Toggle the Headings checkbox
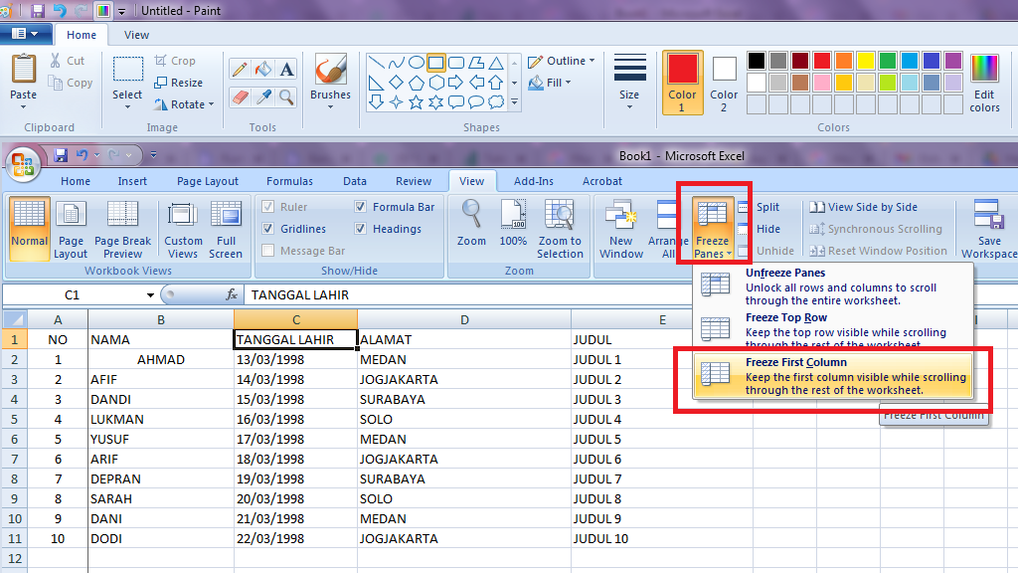Viewport: 1018px width, 573px height. [x=360, y=229]
